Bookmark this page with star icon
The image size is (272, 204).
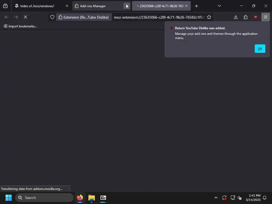click(x=209, y=17)
